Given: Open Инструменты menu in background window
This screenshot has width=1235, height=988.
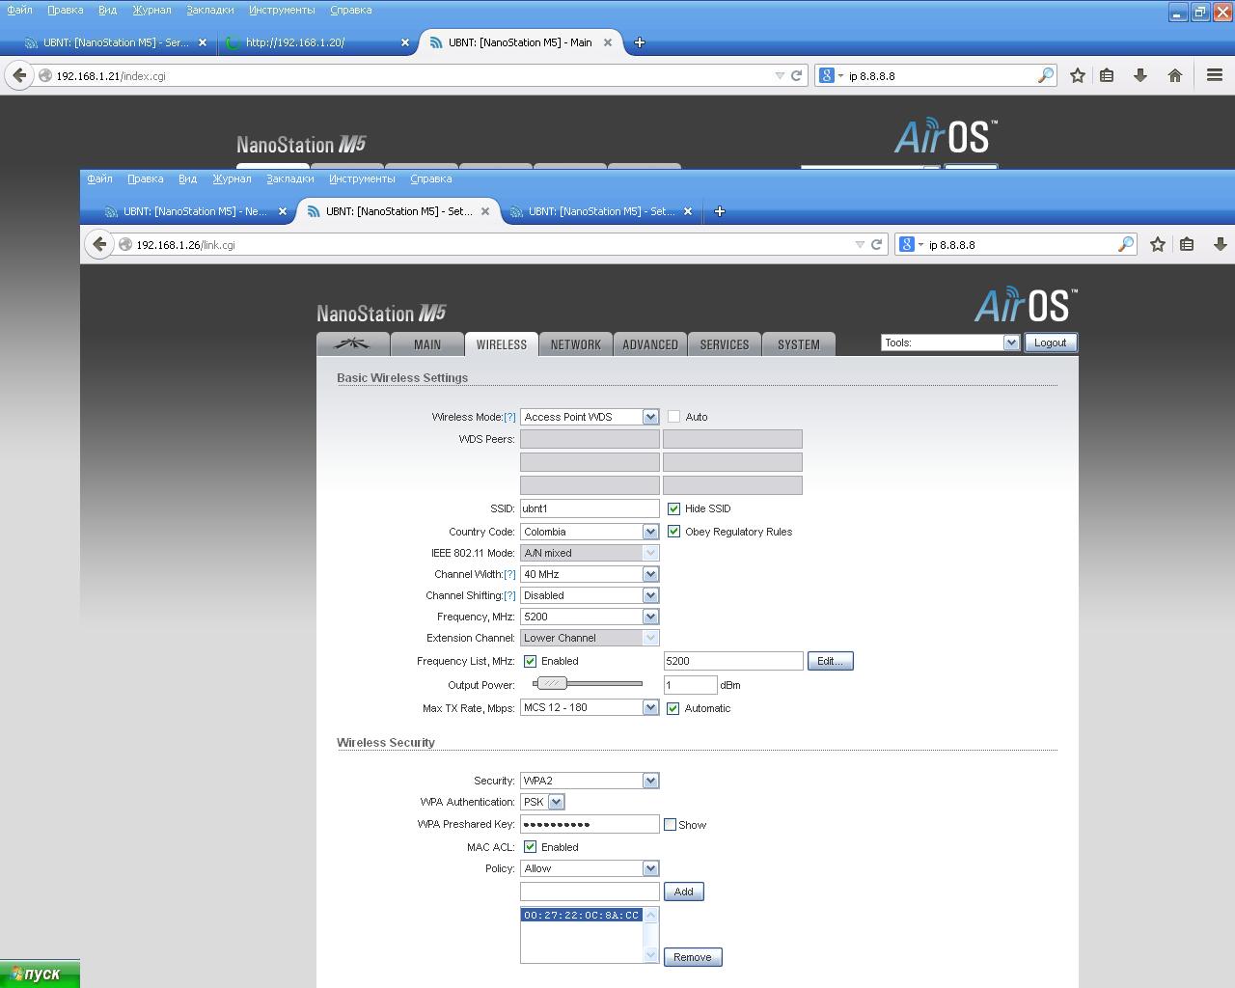Looking at the screenshot, I should (282, 10).
